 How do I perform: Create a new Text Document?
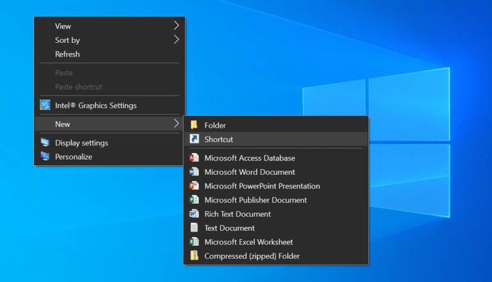click(276, 228)
